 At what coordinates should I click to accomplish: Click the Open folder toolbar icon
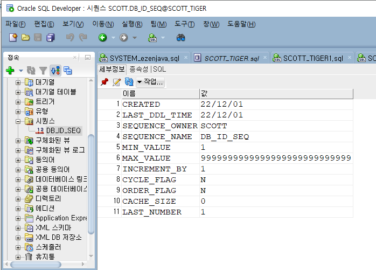pos(25,37)
